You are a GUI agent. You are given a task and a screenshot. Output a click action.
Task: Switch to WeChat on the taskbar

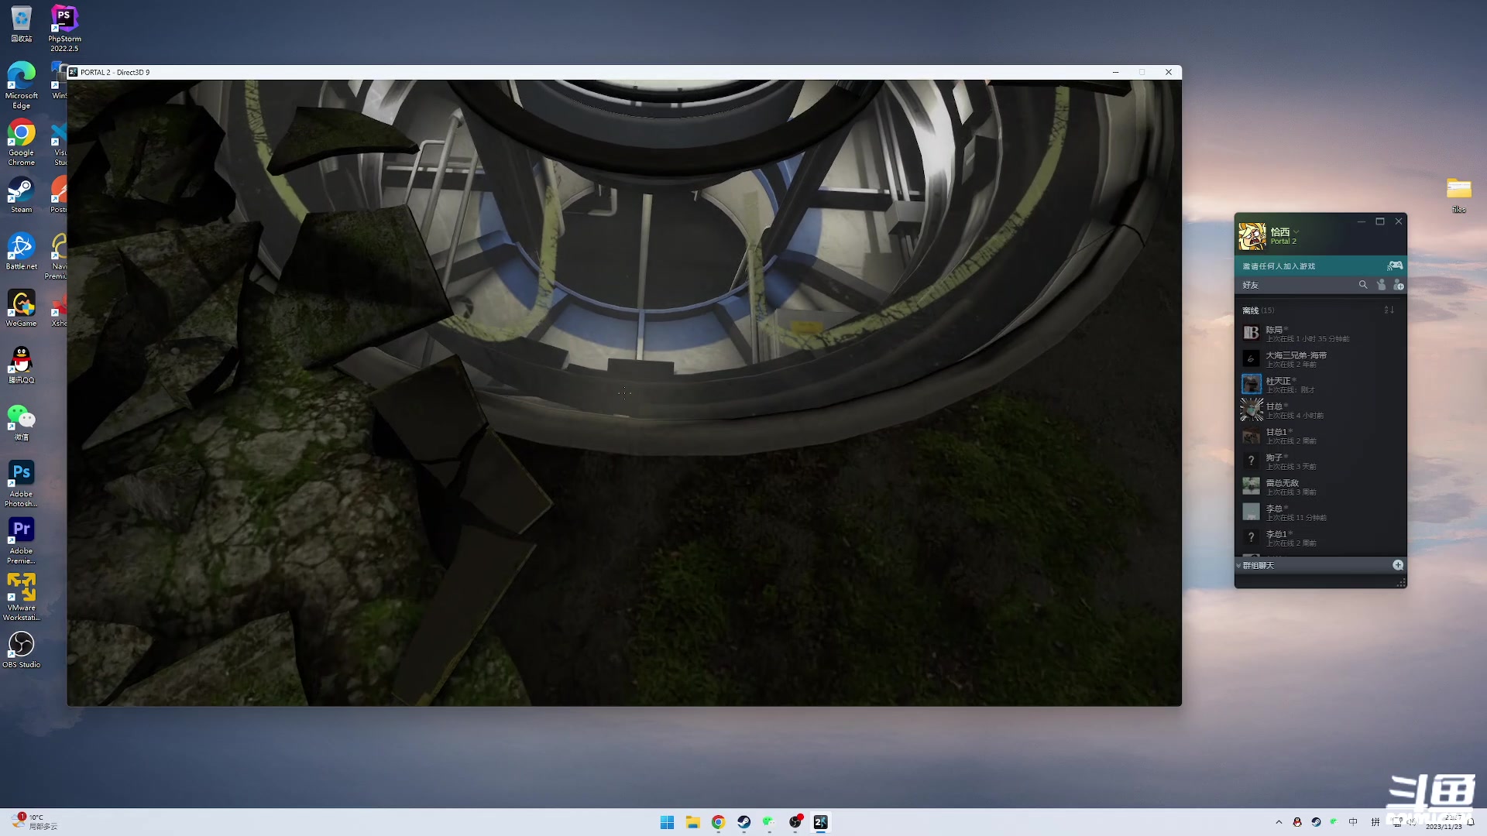click(x=769, y=822)
